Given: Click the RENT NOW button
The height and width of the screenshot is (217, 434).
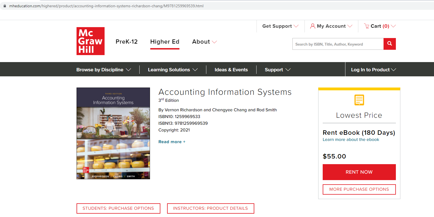Looking at the screenshot, I should tap(359, 172).
